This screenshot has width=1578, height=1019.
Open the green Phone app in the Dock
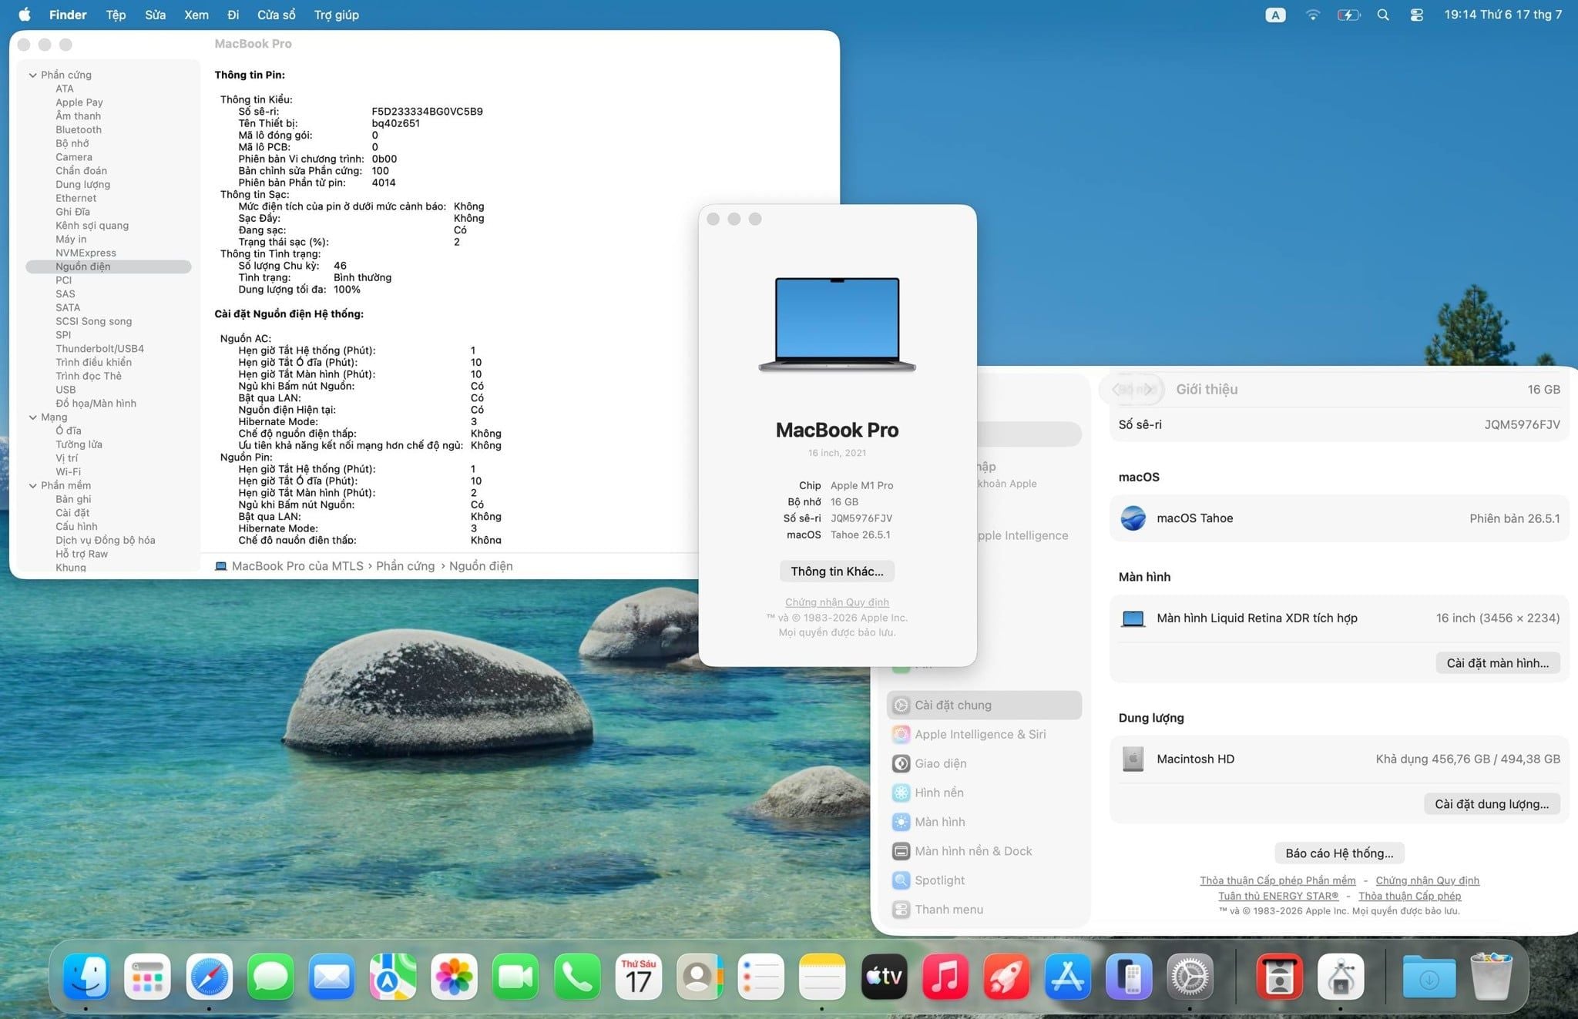[x=577, y=977]
